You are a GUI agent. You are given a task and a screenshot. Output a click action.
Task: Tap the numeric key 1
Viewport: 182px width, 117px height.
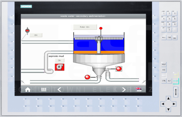(x=164, y=13)
